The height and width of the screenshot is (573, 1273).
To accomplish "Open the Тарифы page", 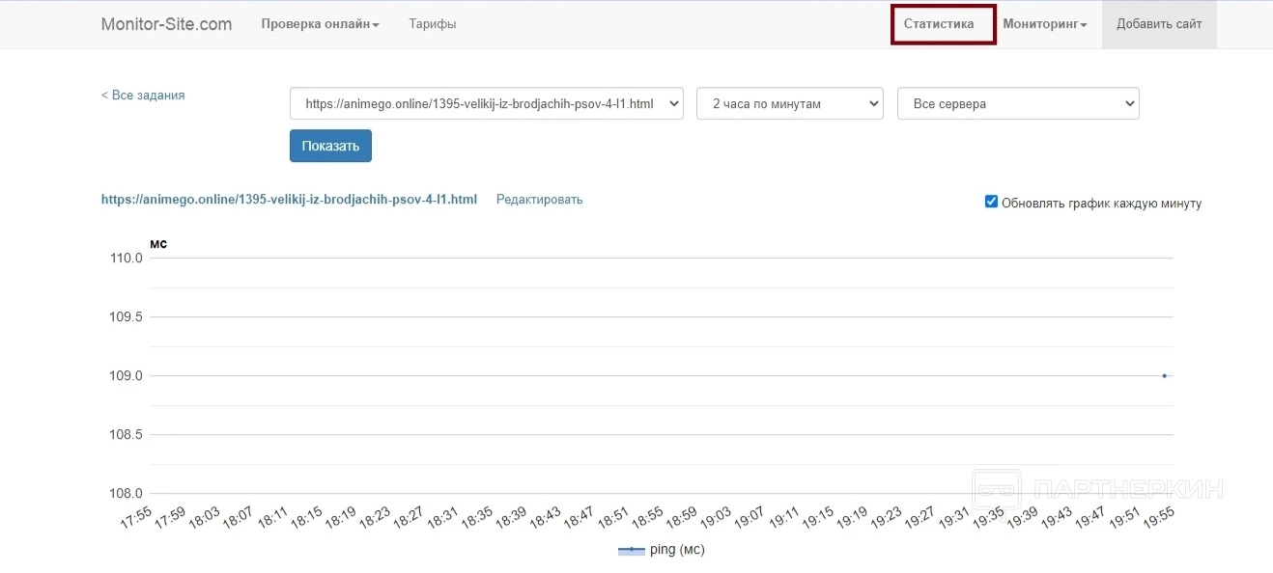I will pos(432,24).
